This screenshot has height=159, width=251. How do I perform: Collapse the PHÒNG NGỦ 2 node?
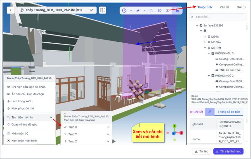click(x=209, y=76)
